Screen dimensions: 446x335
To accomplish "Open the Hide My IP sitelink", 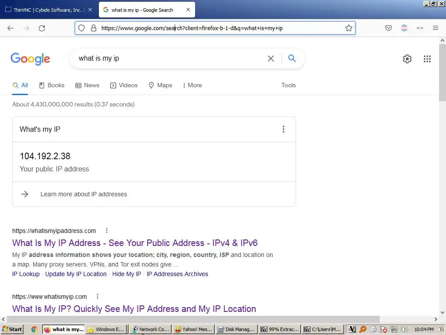I will pyautogui.click(x=127, y=274).
